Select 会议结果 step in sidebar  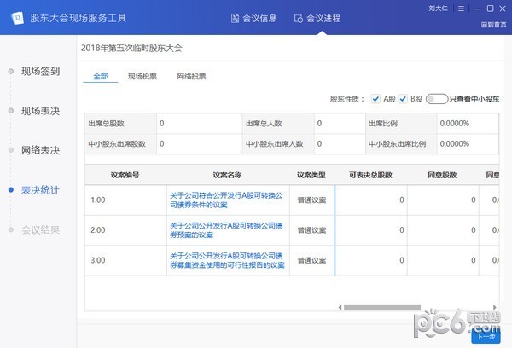click(x=40, y=229)
